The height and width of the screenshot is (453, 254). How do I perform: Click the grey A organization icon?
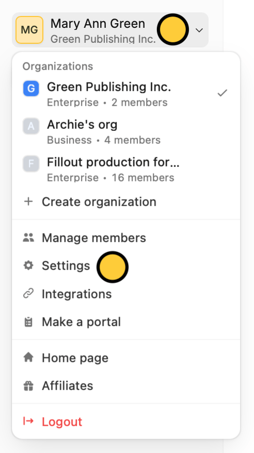point(31,126)
